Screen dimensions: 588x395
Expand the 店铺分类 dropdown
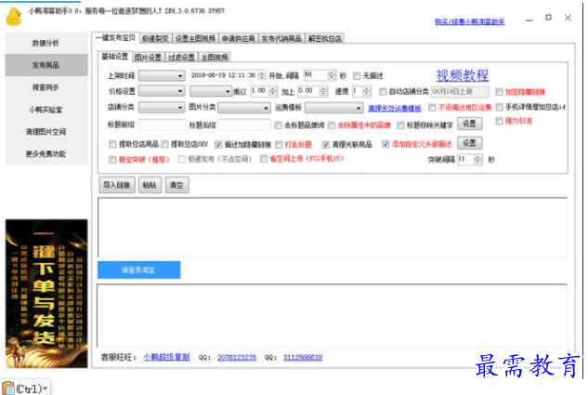click(x=162, y=107)
